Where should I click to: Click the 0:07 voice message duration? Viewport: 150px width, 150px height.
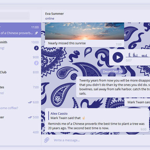pyautogui.click(x=129, y=60)
